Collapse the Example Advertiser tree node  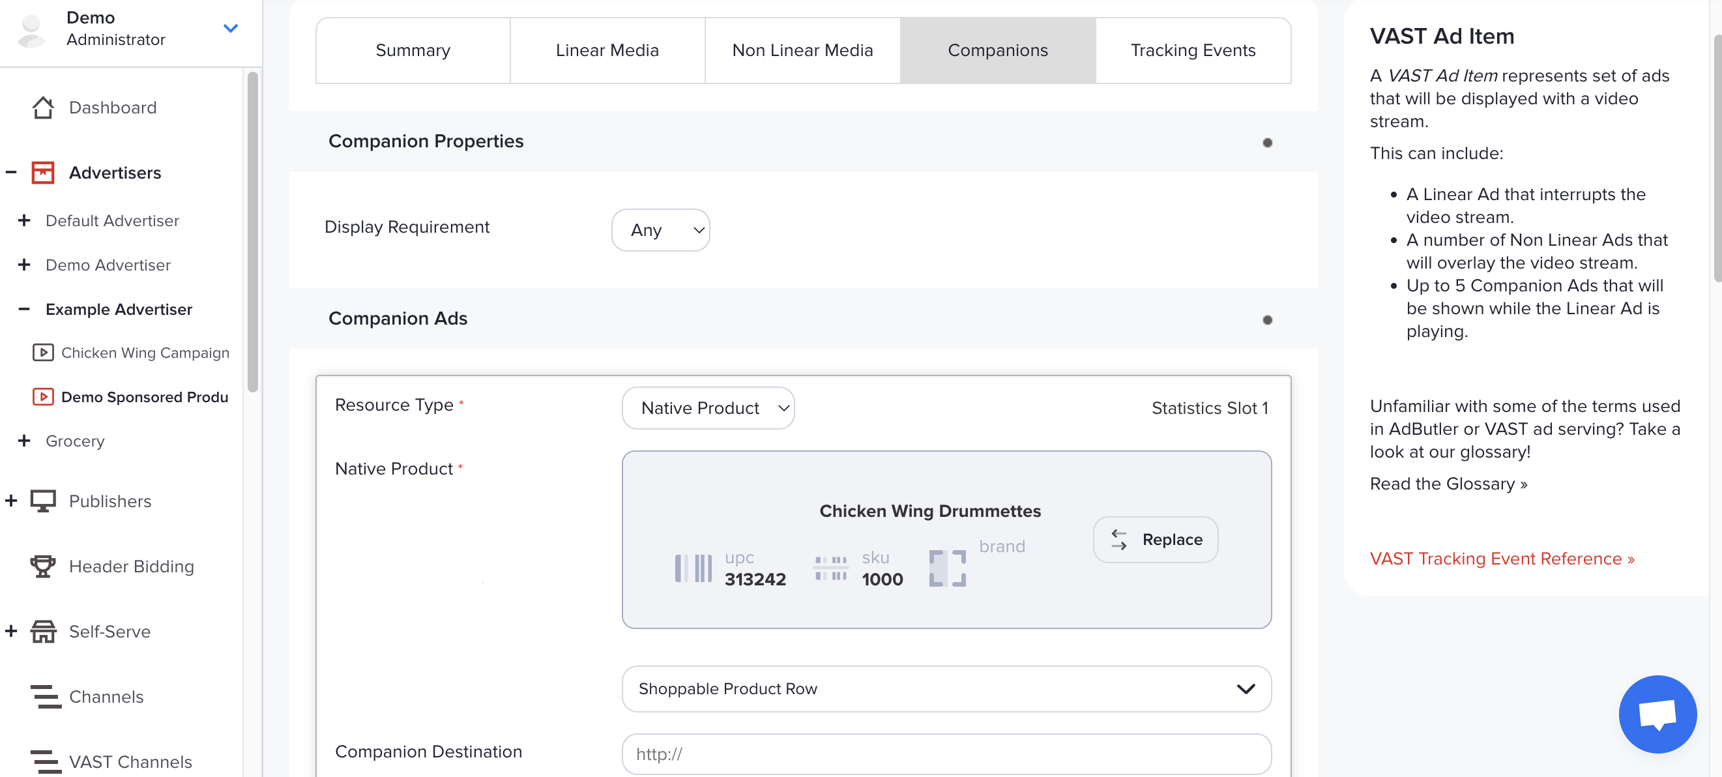[24, 309]
